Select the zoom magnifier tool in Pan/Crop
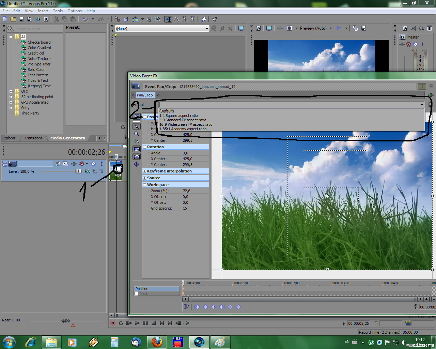This screenshot has height=349, width=436. pos(137,134)
